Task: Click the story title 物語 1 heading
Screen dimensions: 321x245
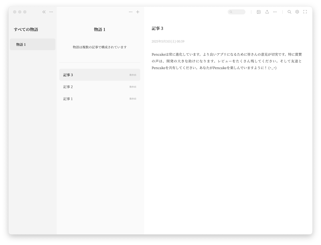Action: (100, 29)
